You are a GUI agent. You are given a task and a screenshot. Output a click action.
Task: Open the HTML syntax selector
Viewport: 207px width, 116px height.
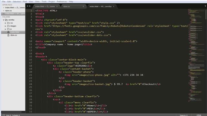tap(199, 115)
